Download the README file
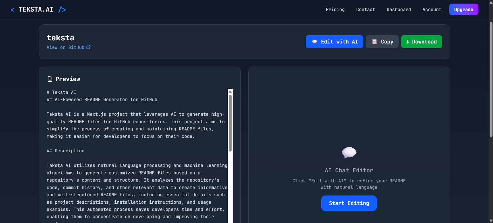Image resolution: width=493 pixels, height=223 pixels. (x=422, y=42)
